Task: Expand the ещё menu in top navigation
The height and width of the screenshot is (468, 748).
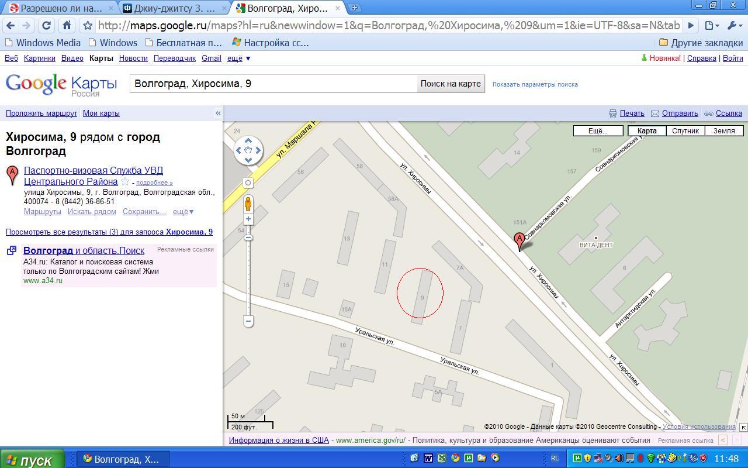Action: click(x=238, y=58)
